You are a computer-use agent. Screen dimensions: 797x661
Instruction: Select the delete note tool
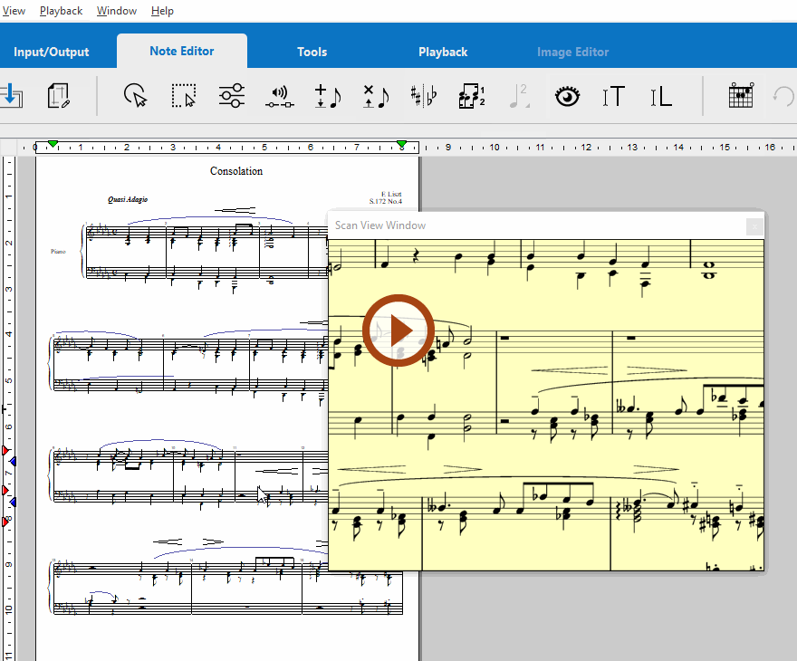(376, 96)
